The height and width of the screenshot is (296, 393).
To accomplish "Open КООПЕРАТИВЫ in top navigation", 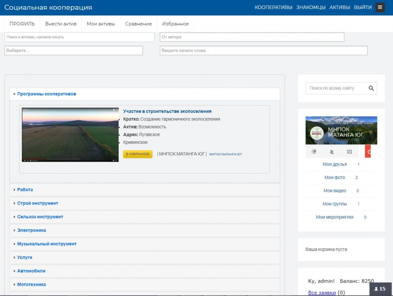I will tap(273, 7).
